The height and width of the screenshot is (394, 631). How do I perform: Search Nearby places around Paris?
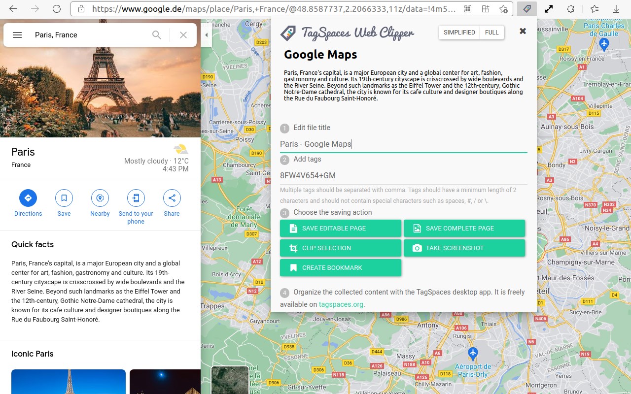[x=100, y=203]
